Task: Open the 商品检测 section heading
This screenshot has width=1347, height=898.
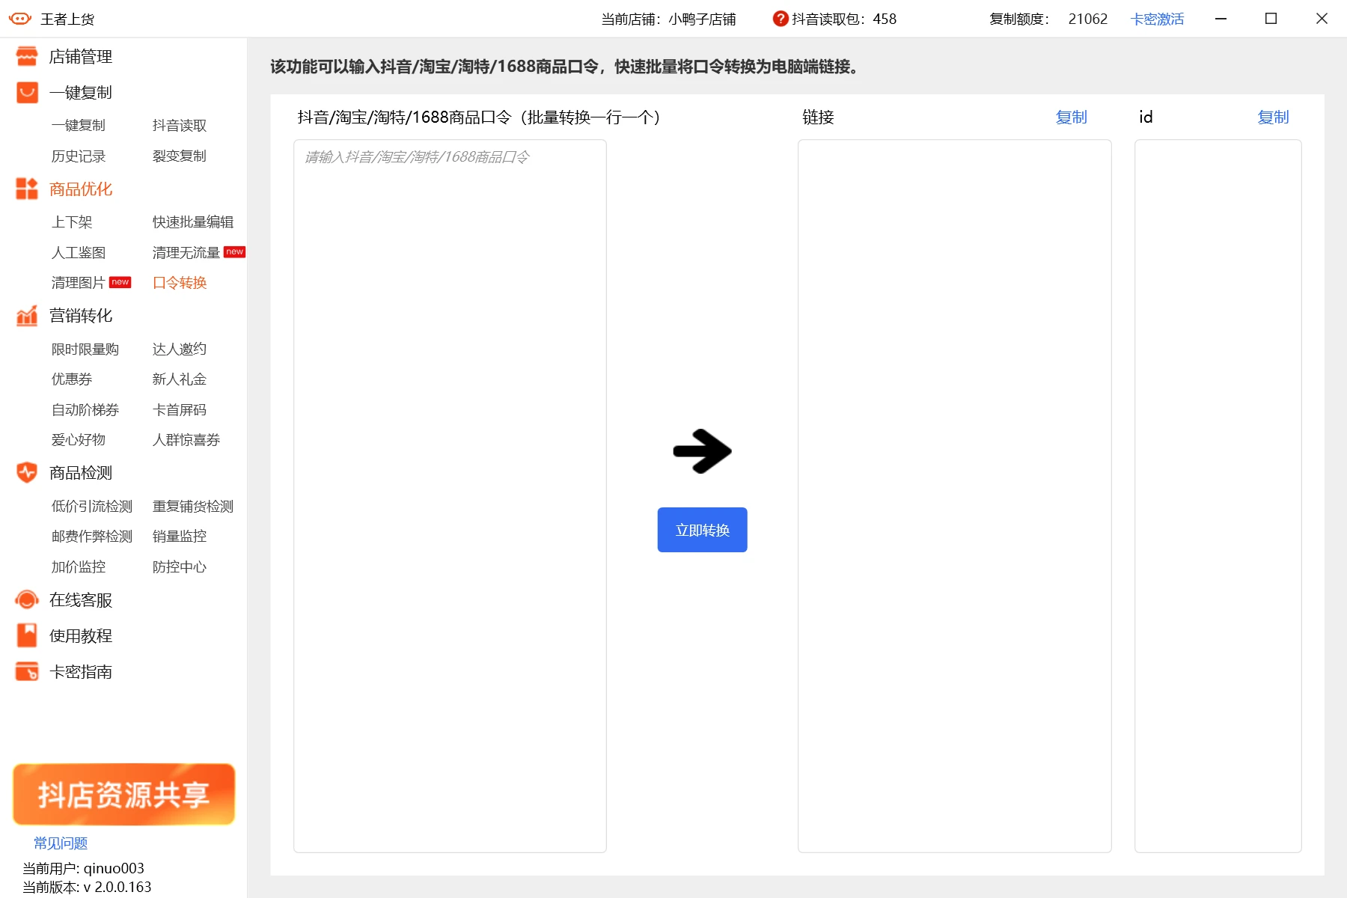Action: pos(81,473)
